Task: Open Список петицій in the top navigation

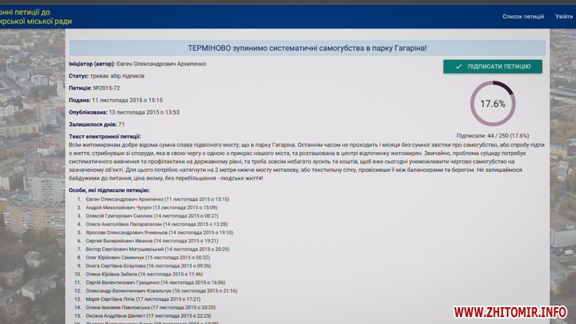Action: click(x=522, y=16)
